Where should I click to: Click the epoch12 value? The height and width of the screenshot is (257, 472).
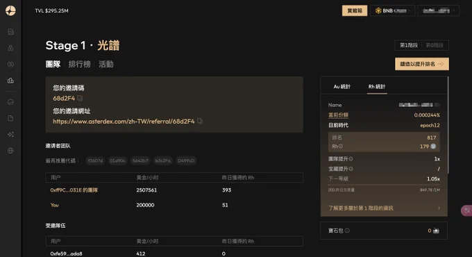(430, 125)
